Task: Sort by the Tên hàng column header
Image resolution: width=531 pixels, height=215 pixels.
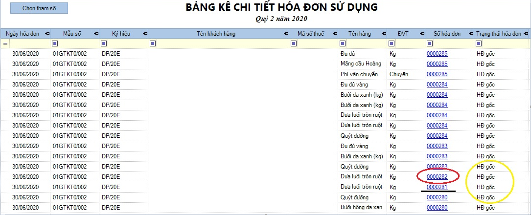Action: (x=359, y=34)
